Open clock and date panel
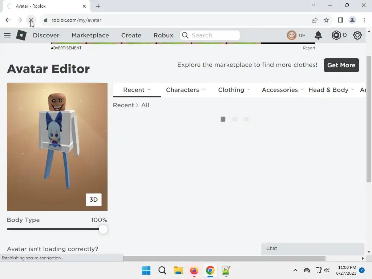The width and height of the screenshot is (372, 279). [x=346, y=270]
